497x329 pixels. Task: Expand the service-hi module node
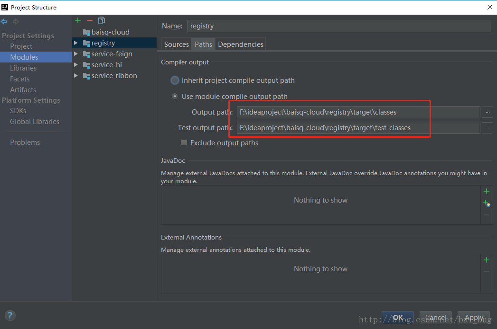pyautogui.click(x=76, y=64)
